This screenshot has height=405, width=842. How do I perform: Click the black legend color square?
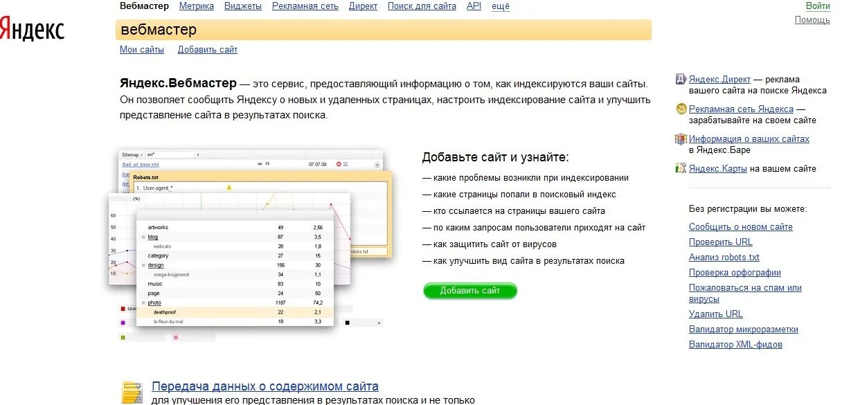click(x=348, y=323)
